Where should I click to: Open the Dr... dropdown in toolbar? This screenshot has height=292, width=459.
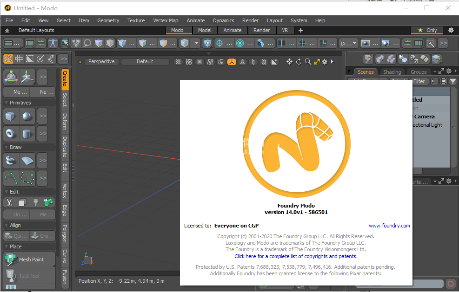(349, 43)
